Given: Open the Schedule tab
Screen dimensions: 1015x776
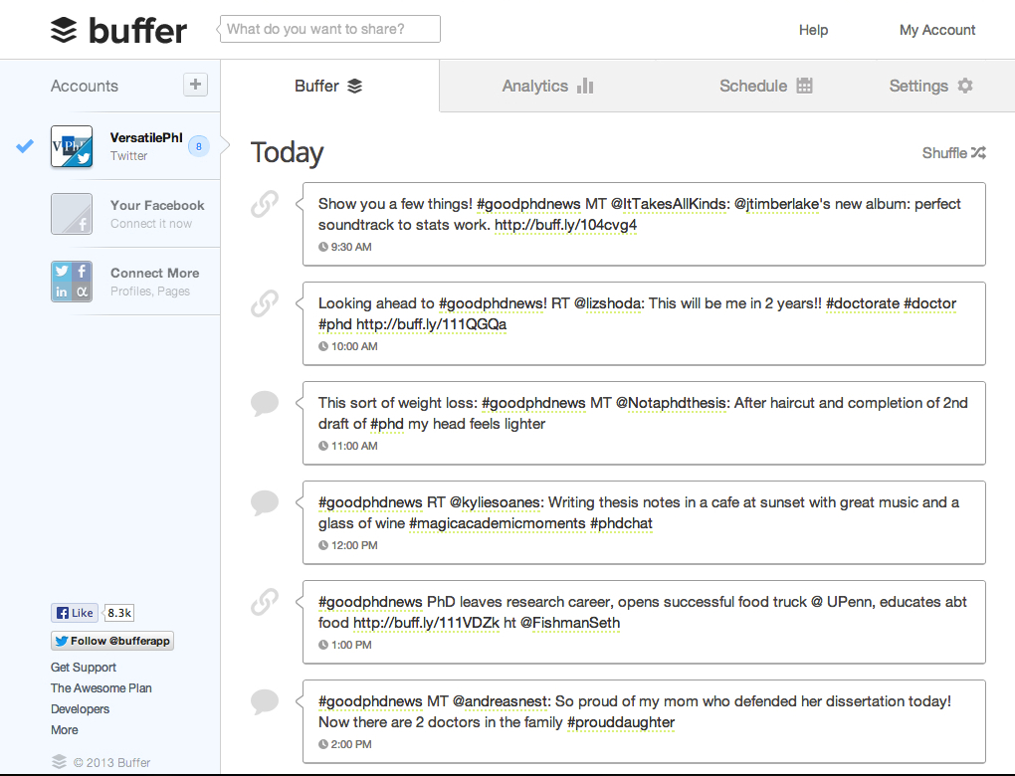Looking at the screenshot, I should [766, 86].
